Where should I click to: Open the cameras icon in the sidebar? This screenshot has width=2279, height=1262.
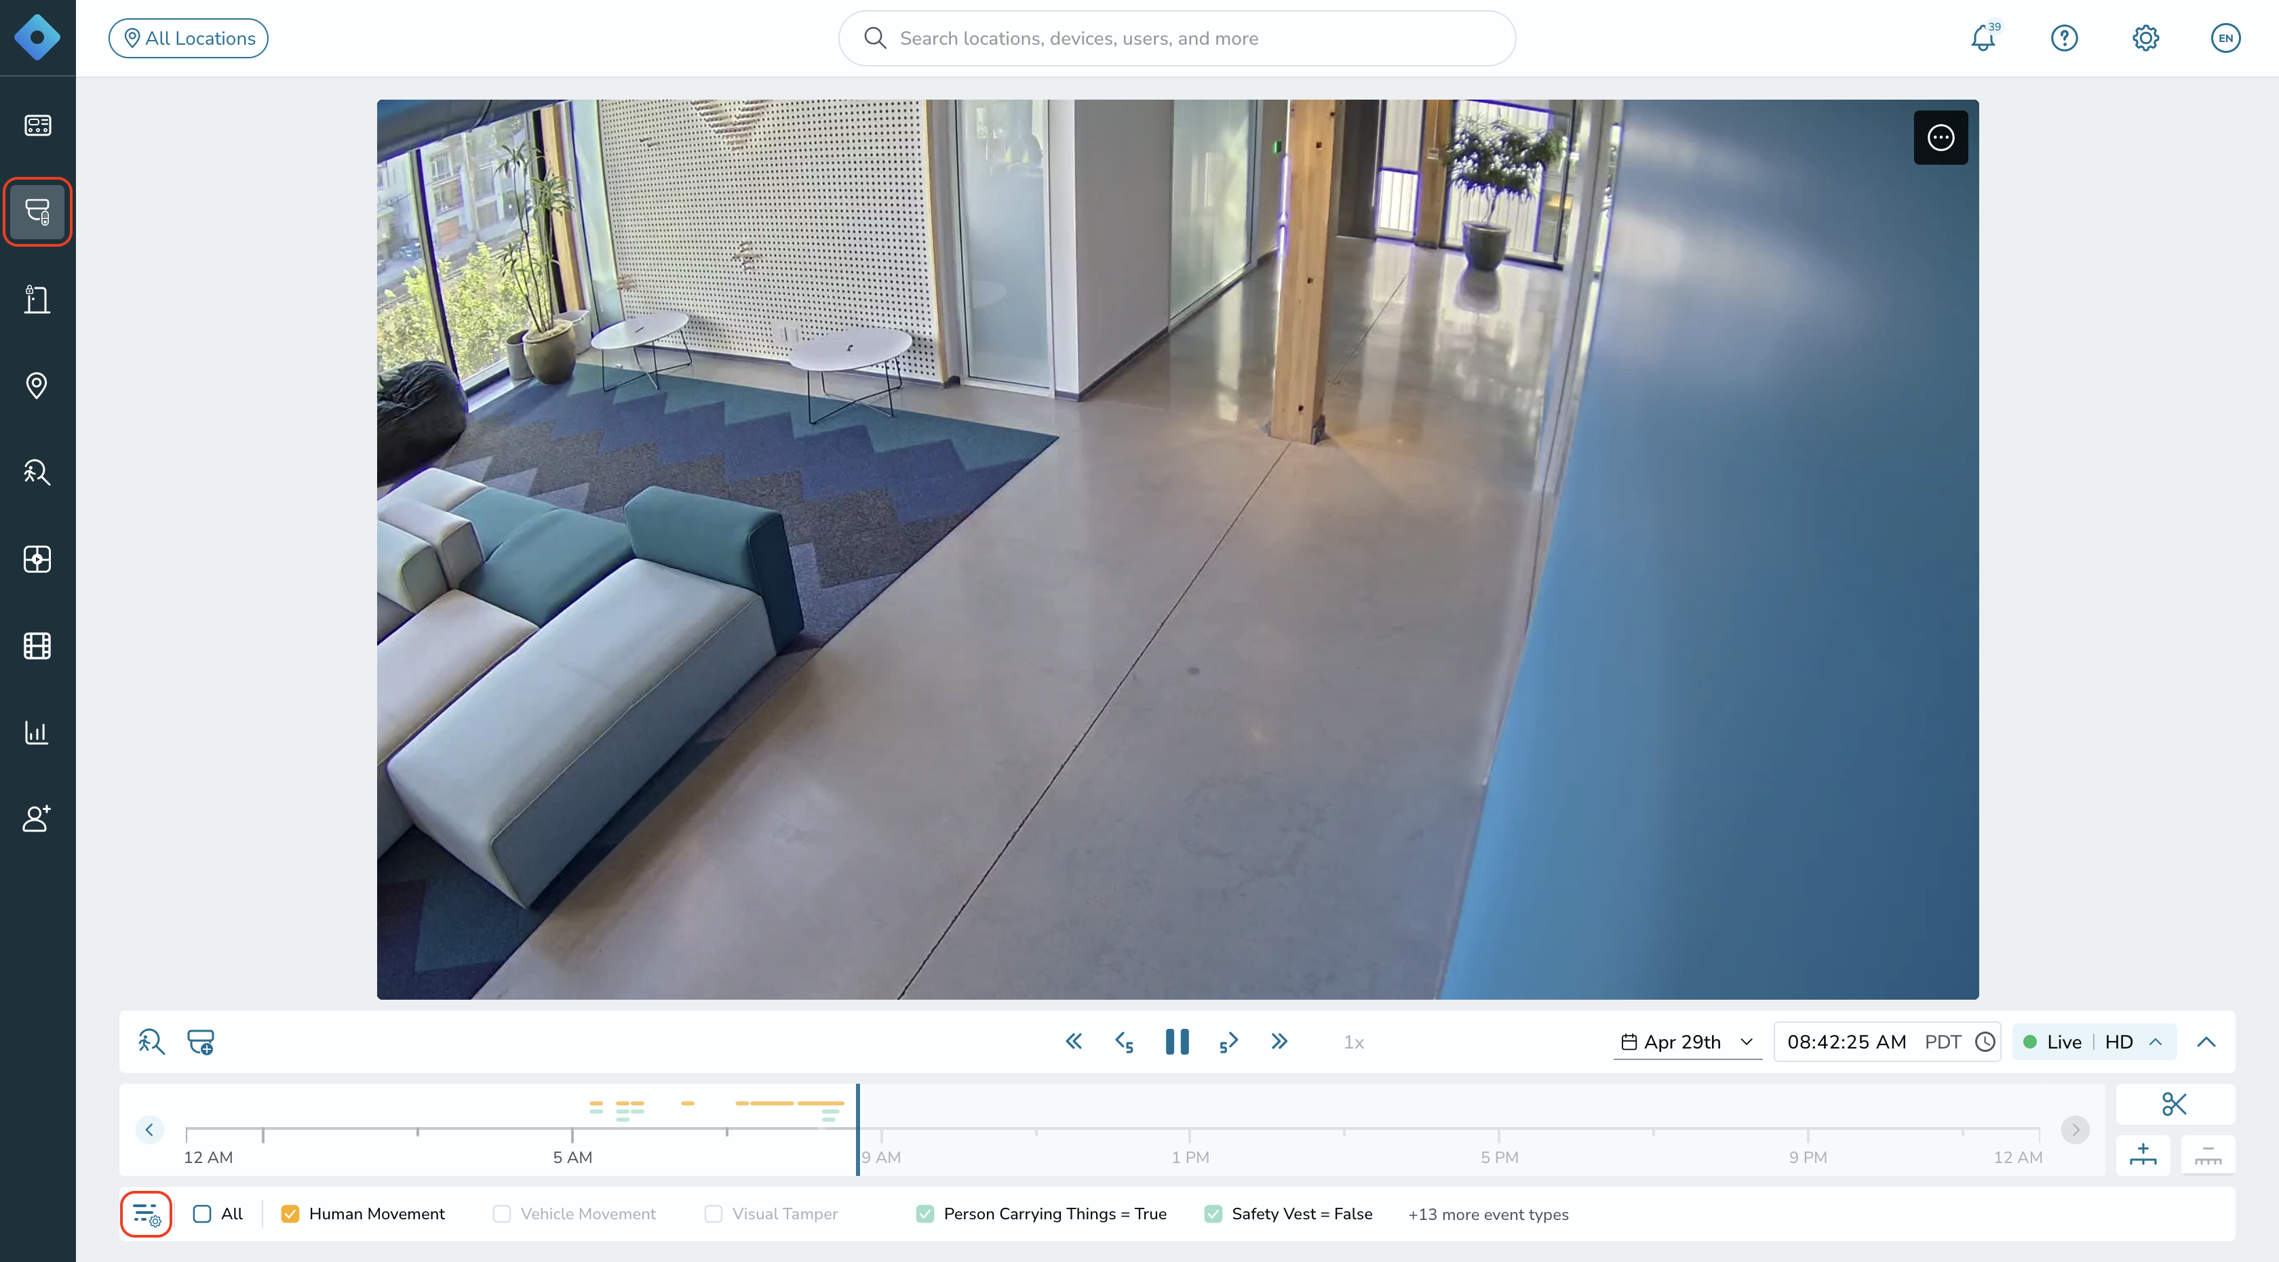[x=37, y=212]
